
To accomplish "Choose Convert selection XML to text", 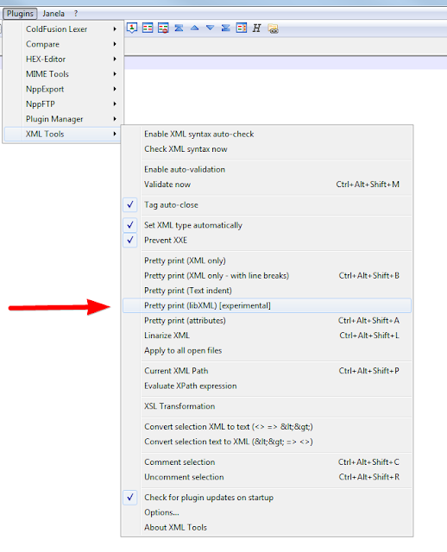I will click(x=267, y=427).
